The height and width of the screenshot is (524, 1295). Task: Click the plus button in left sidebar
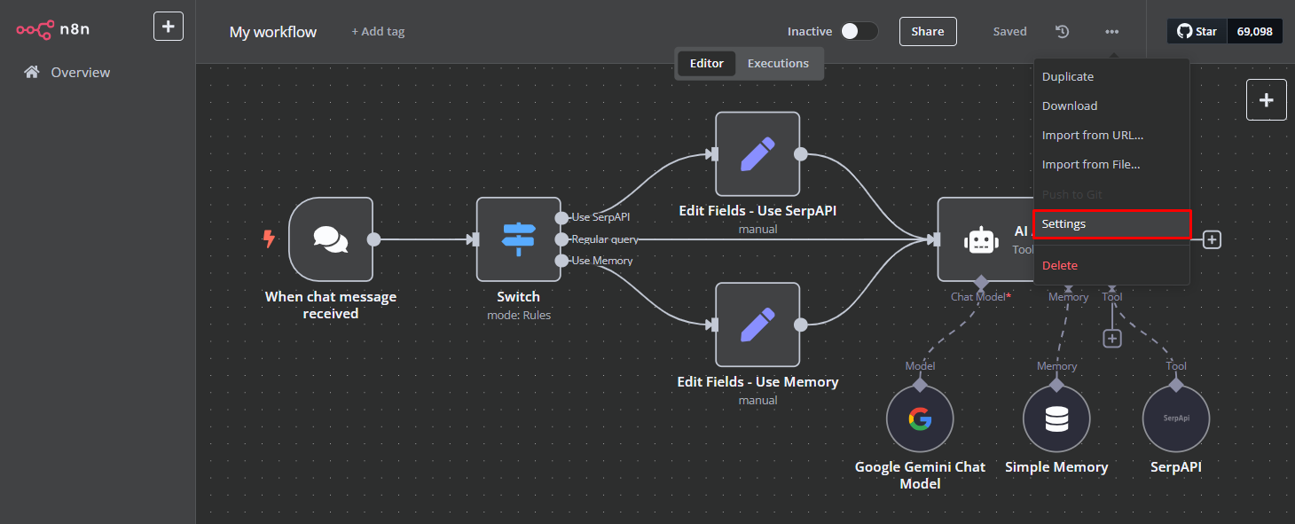(x=169, y=26)
